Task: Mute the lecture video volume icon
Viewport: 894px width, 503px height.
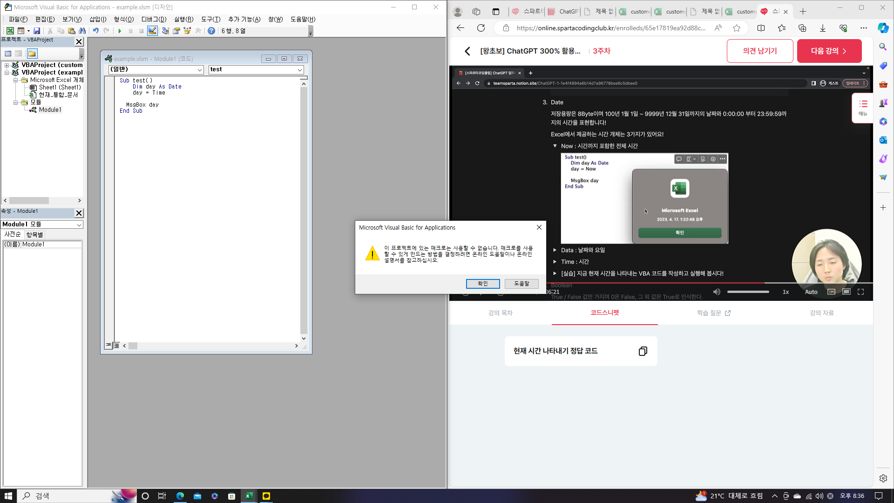Action: 717,292
